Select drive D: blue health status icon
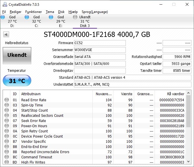This screenshot has height=167, width=194. [3, 17]
